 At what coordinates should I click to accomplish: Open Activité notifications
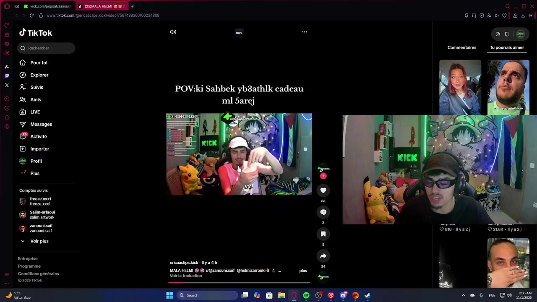pyautogui.click(x=33, y=137)
